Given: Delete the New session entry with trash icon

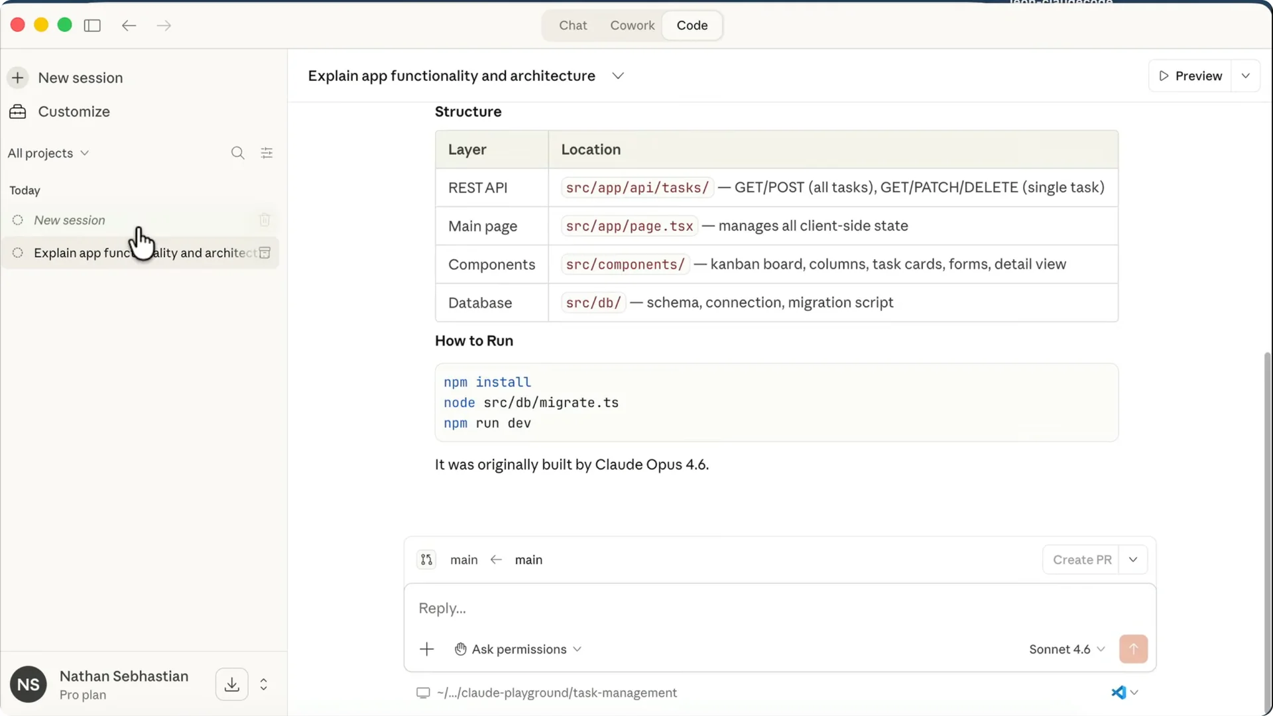Looking at the screenshot, I should click(x=265, y=219).
